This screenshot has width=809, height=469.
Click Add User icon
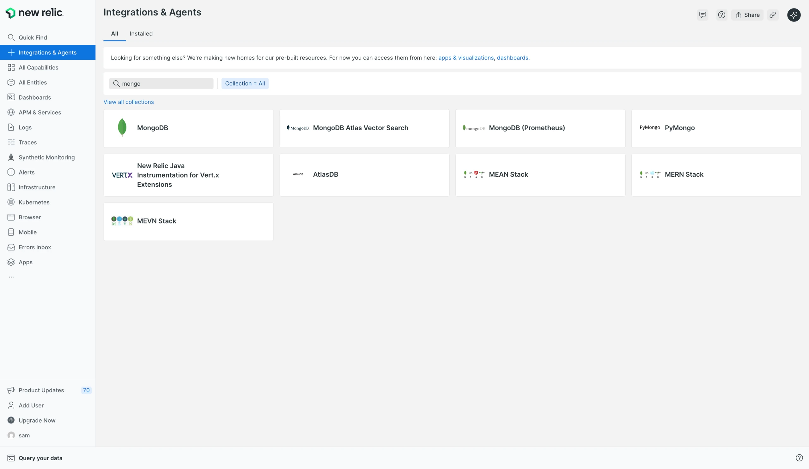(x=11, y=405)
